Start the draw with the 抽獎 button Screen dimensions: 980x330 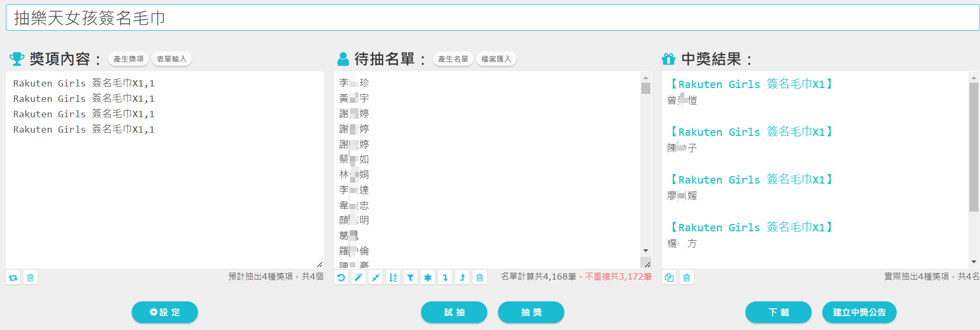(x=531, y=312)
